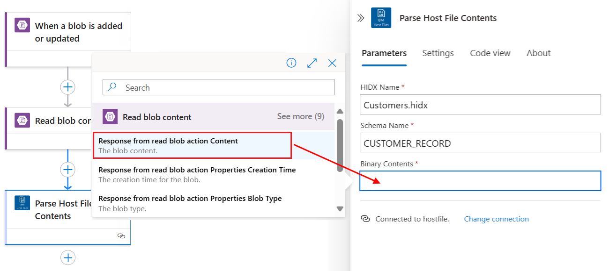
Task: Add a step after Read blob content
Action: click(x=68, y=169)
